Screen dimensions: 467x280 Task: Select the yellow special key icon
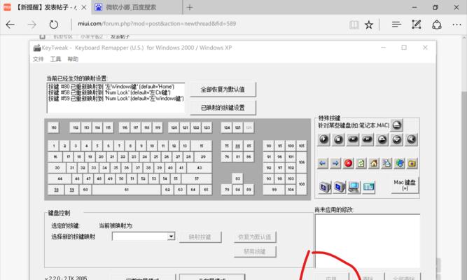[412, 163]
